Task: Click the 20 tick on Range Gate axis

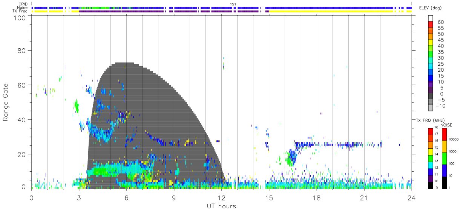Action: (x=22, y=154)
